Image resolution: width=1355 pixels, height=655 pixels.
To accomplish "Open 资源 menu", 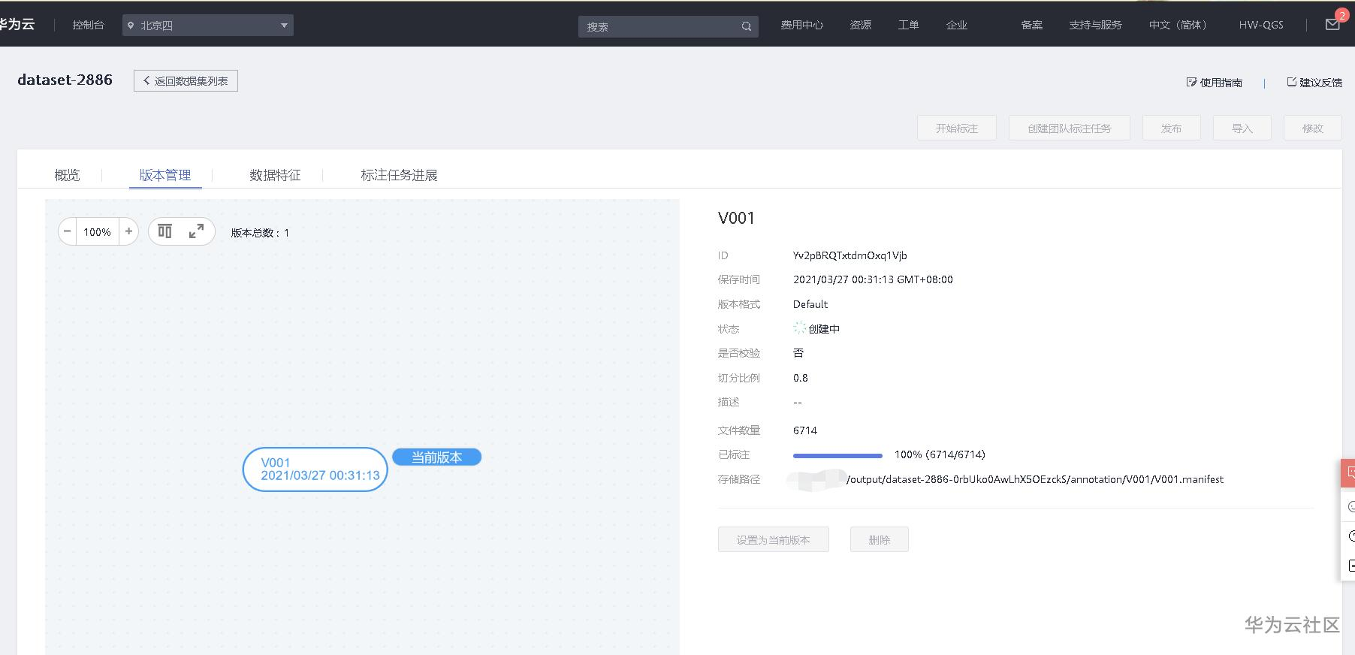I will click(860, 25).
